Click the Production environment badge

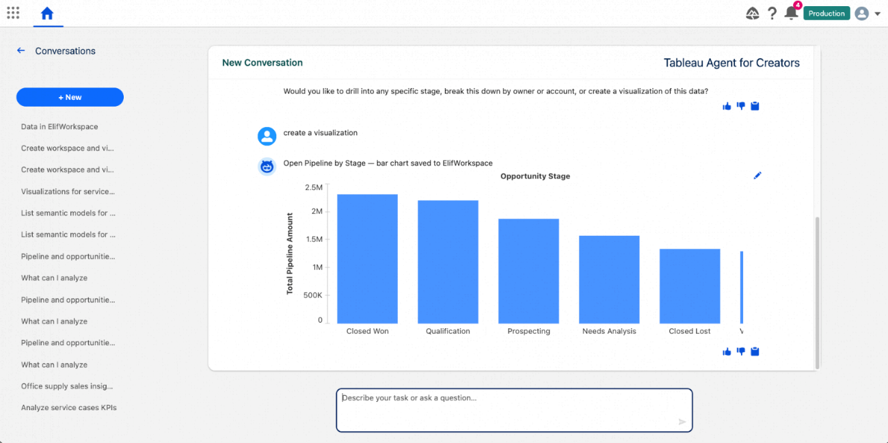coord(826,13)
